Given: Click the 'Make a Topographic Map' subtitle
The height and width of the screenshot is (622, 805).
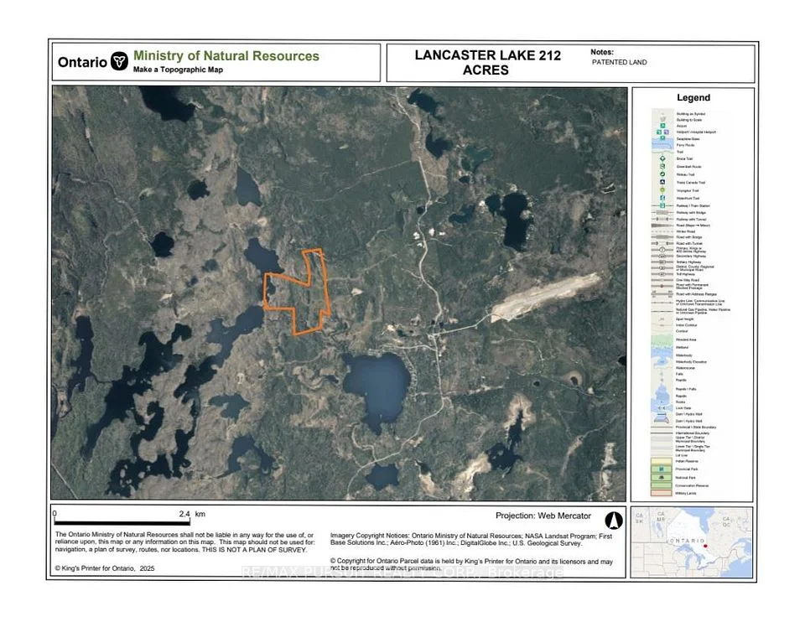Looking at the screenshot, I should pos(178,70).
